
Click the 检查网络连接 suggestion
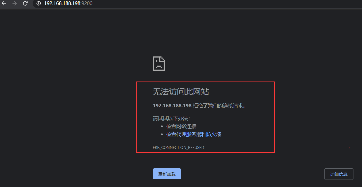click(x=181, y=126)
